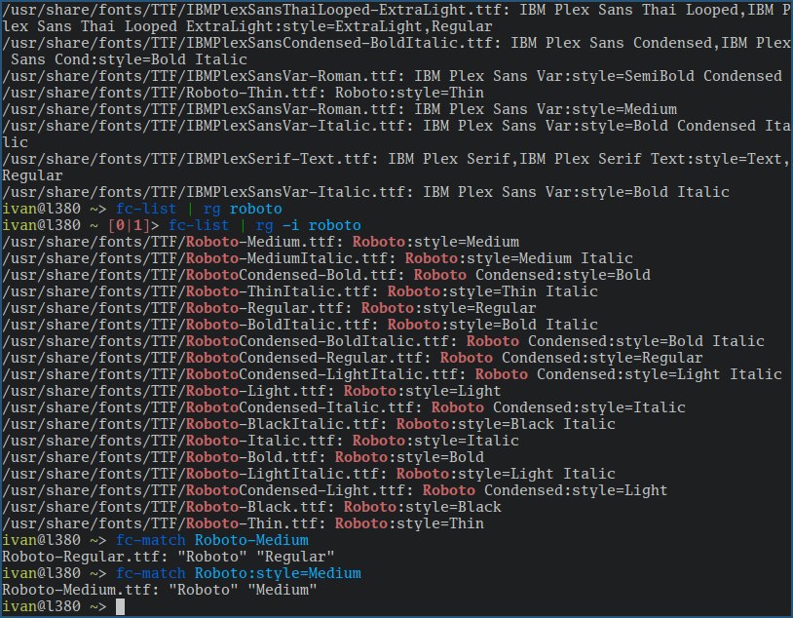Click the RobotoCondensed-Italic.ttf path line

click(344, 407)
